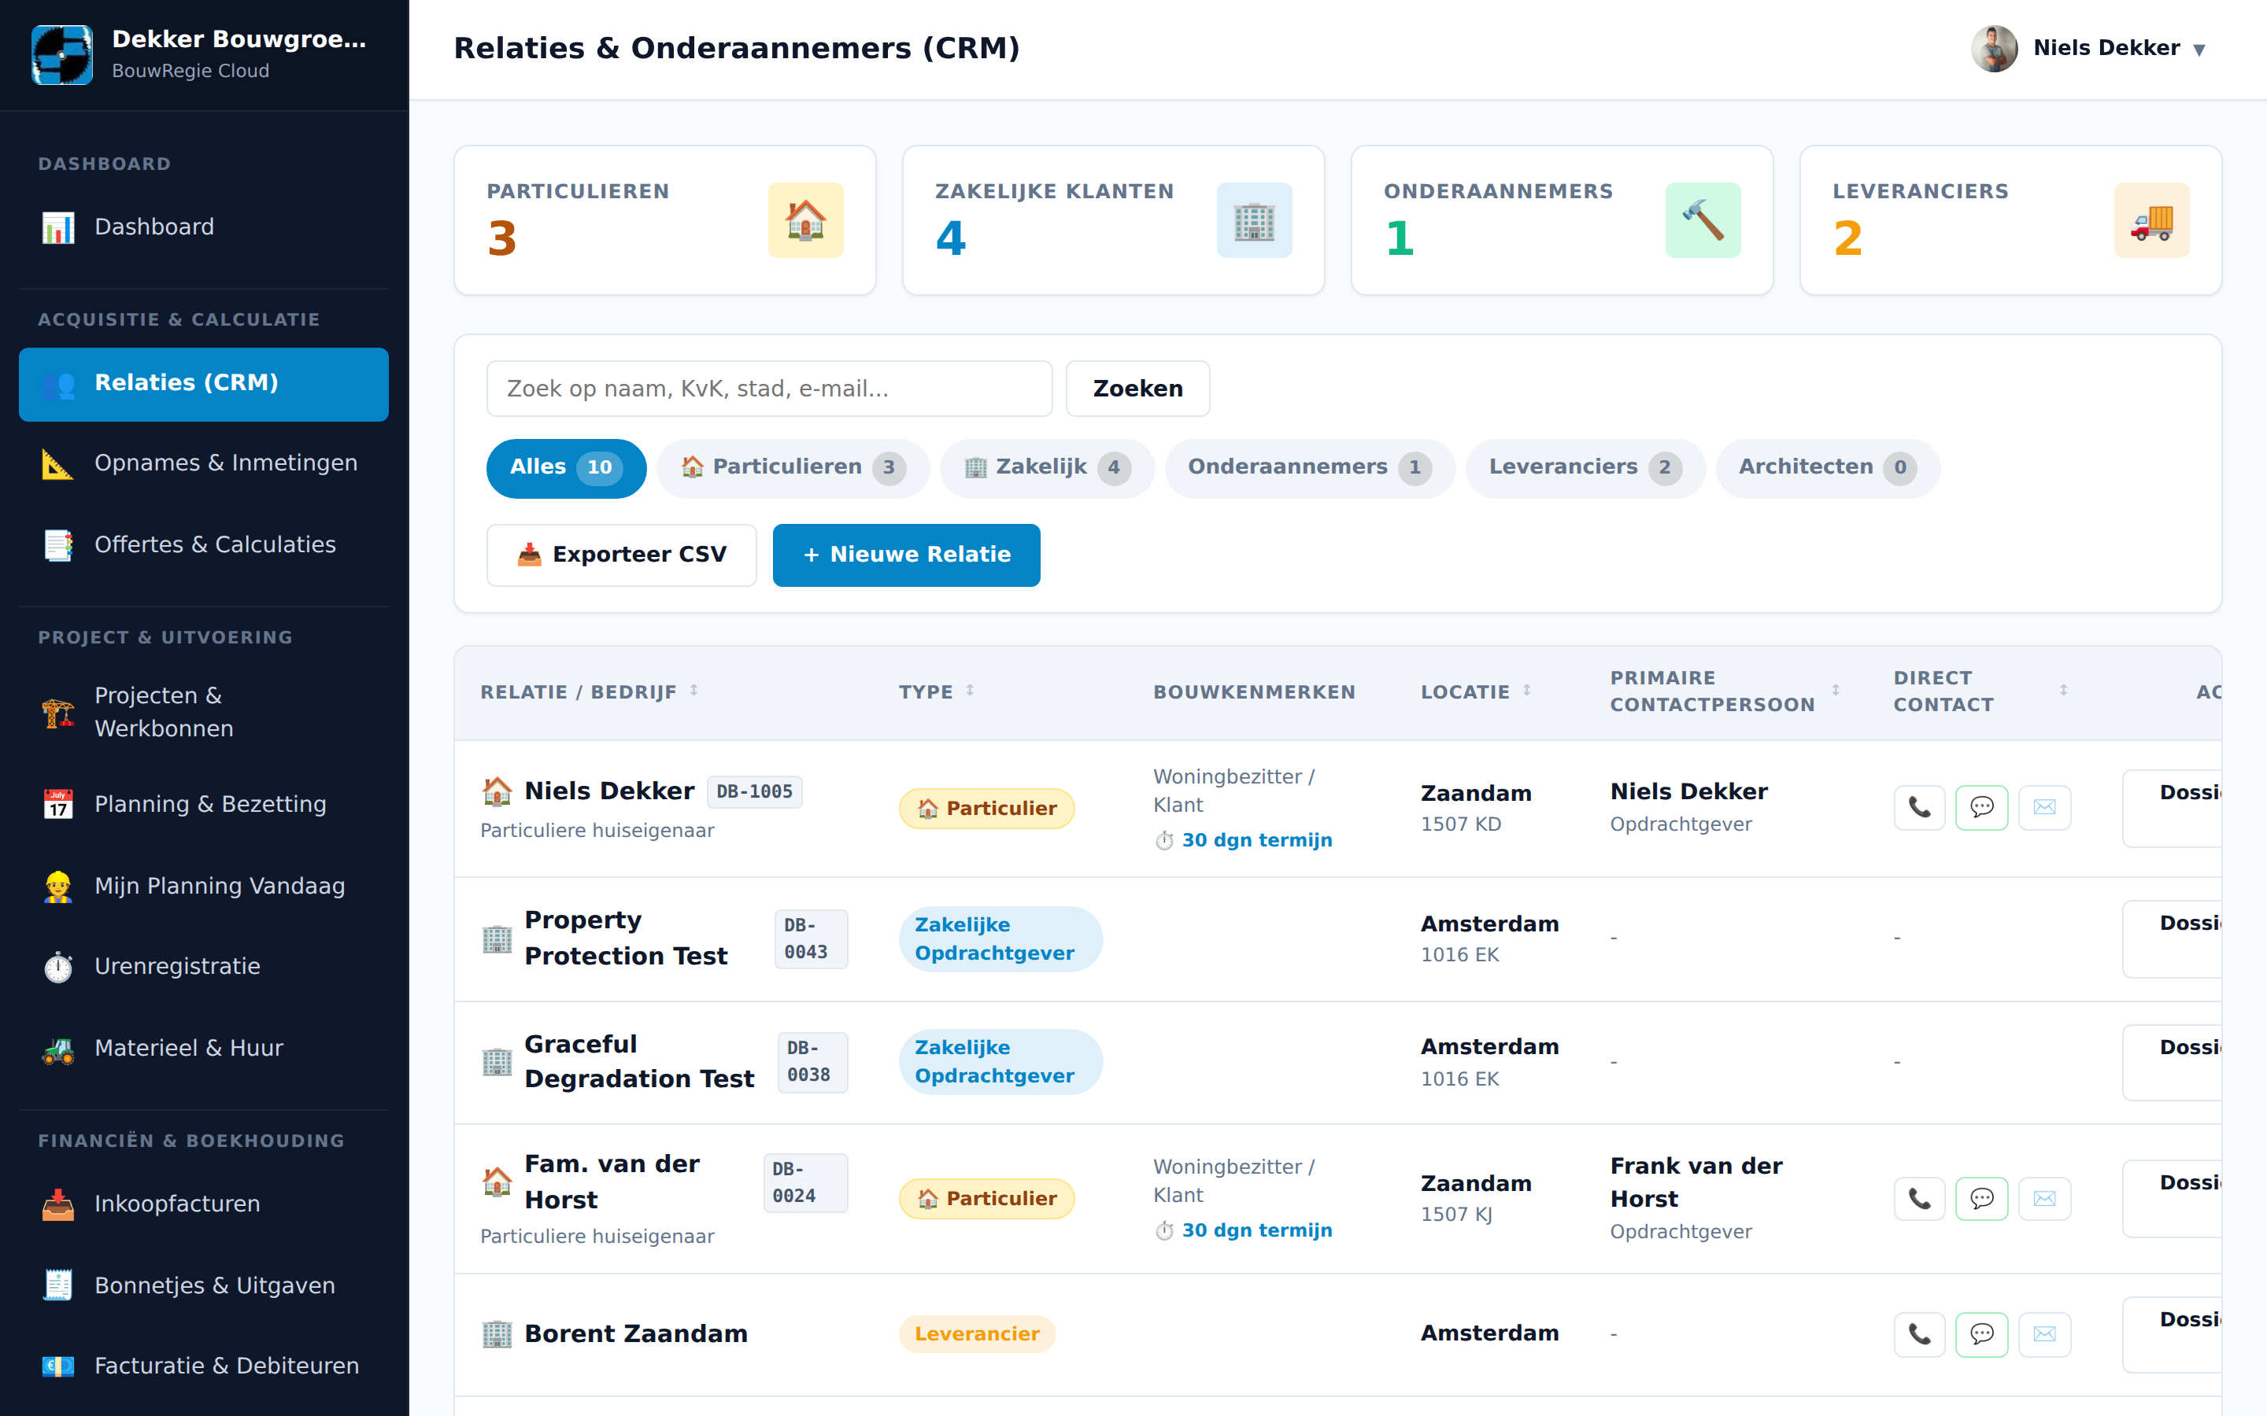Call Fam. van der Horst via phone icon
The width and height of the screenshot is (2267, 1416).
1918,1198
